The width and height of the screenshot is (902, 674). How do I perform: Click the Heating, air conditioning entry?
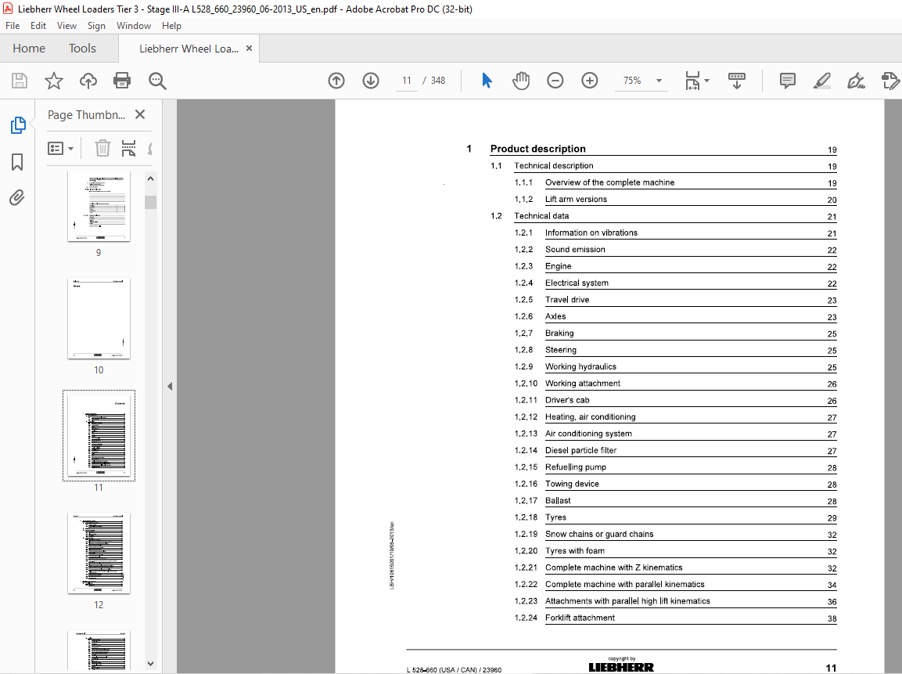[x=590, y=416]
